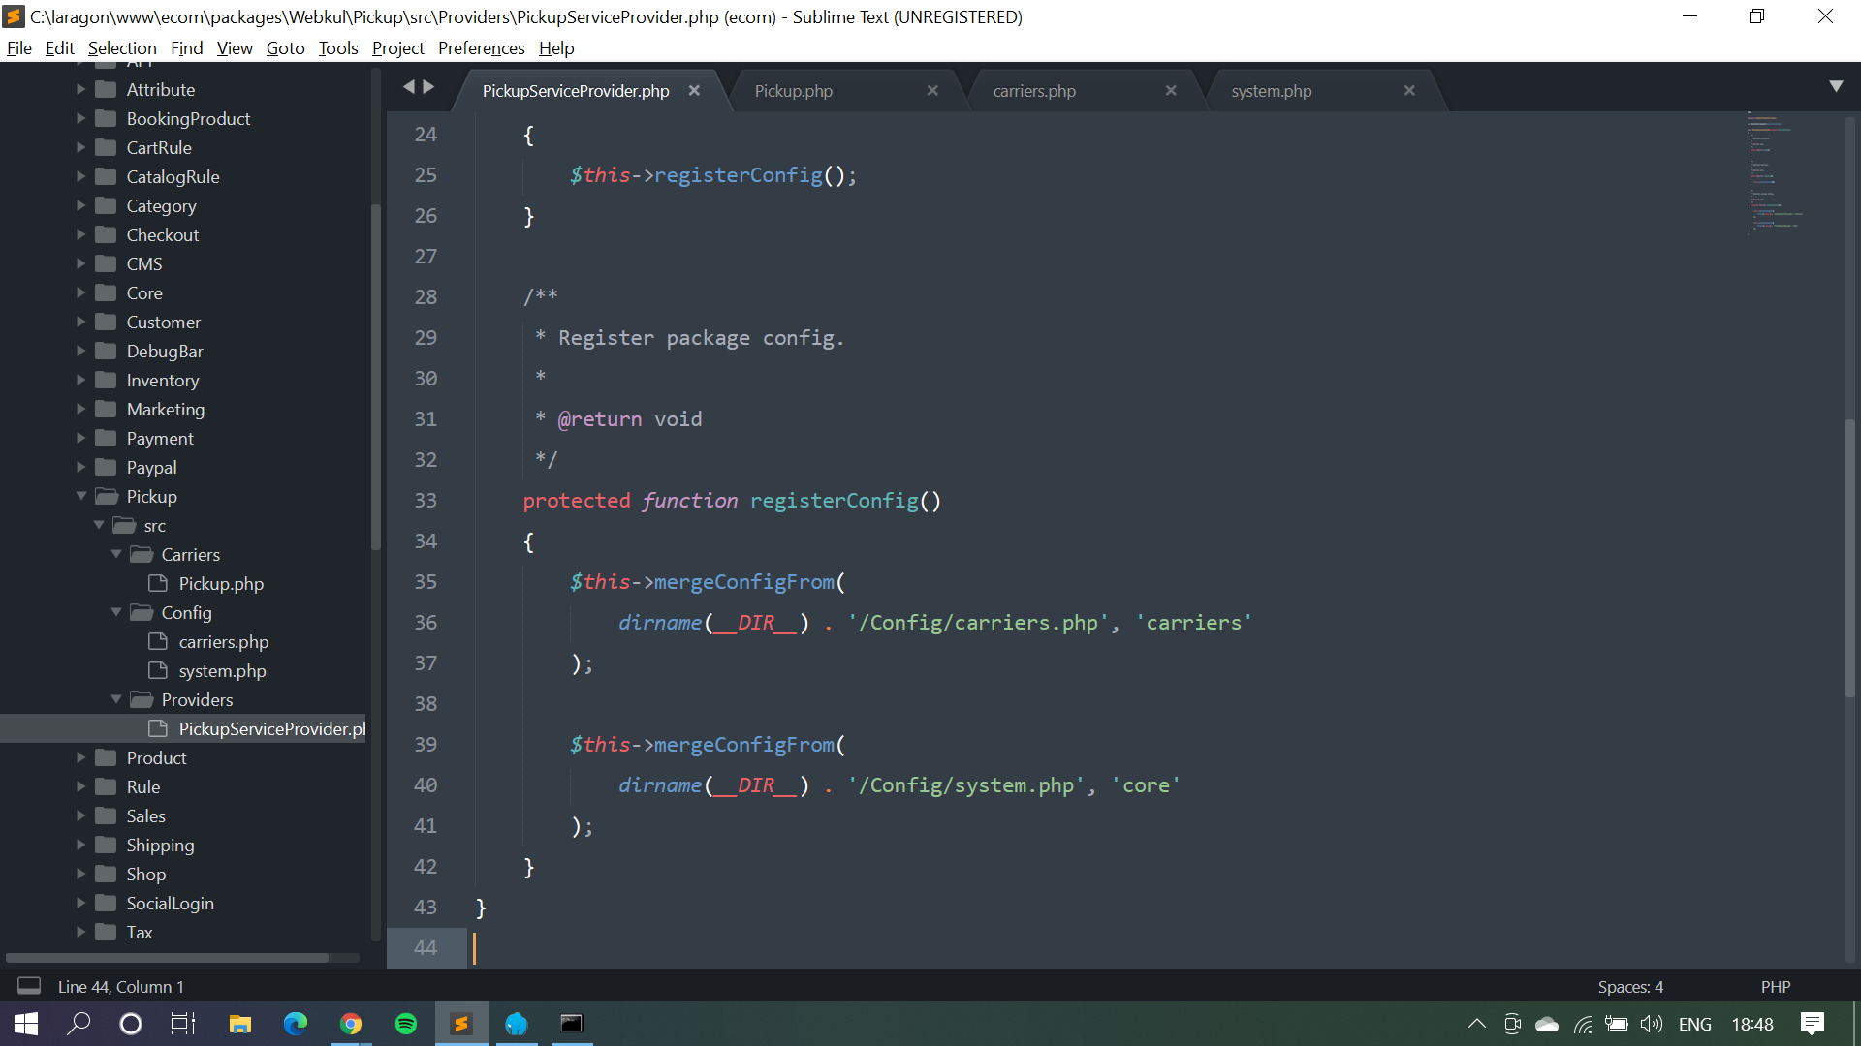Expand the Shipping folder arrow
1861x1046 pixels.
click(x=81, y=845)
